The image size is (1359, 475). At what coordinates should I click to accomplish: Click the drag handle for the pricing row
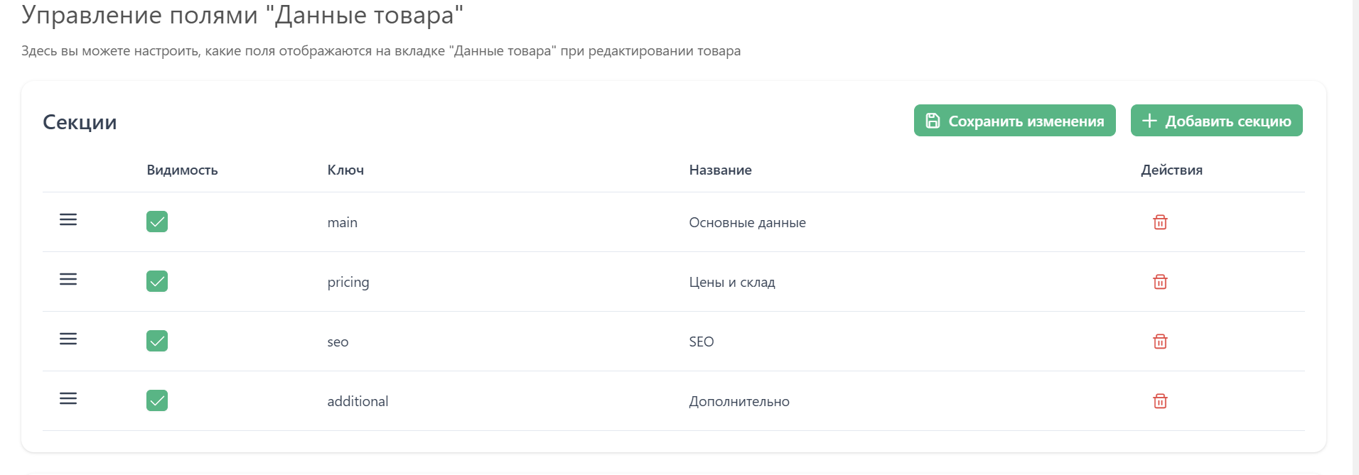(68, 280)
